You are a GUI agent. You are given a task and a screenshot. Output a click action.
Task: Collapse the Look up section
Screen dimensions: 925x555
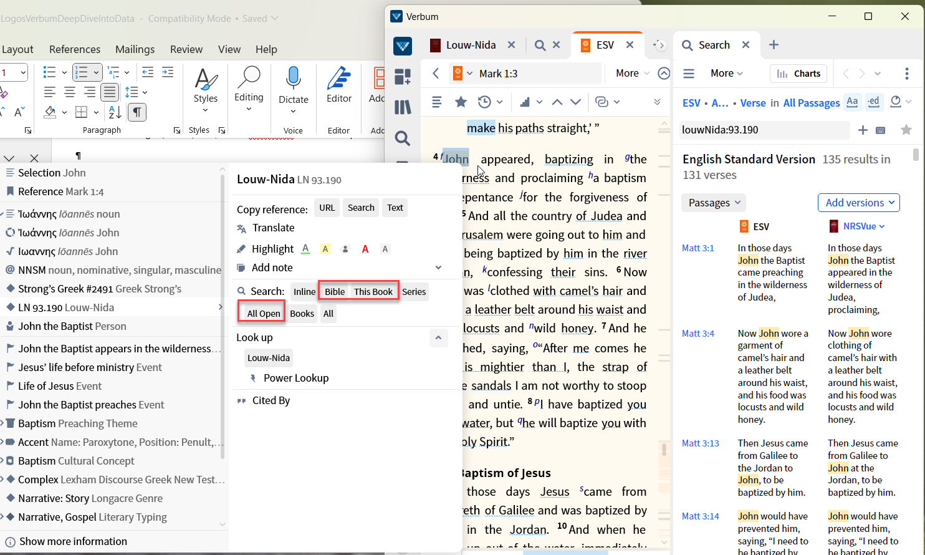(438, 338)
